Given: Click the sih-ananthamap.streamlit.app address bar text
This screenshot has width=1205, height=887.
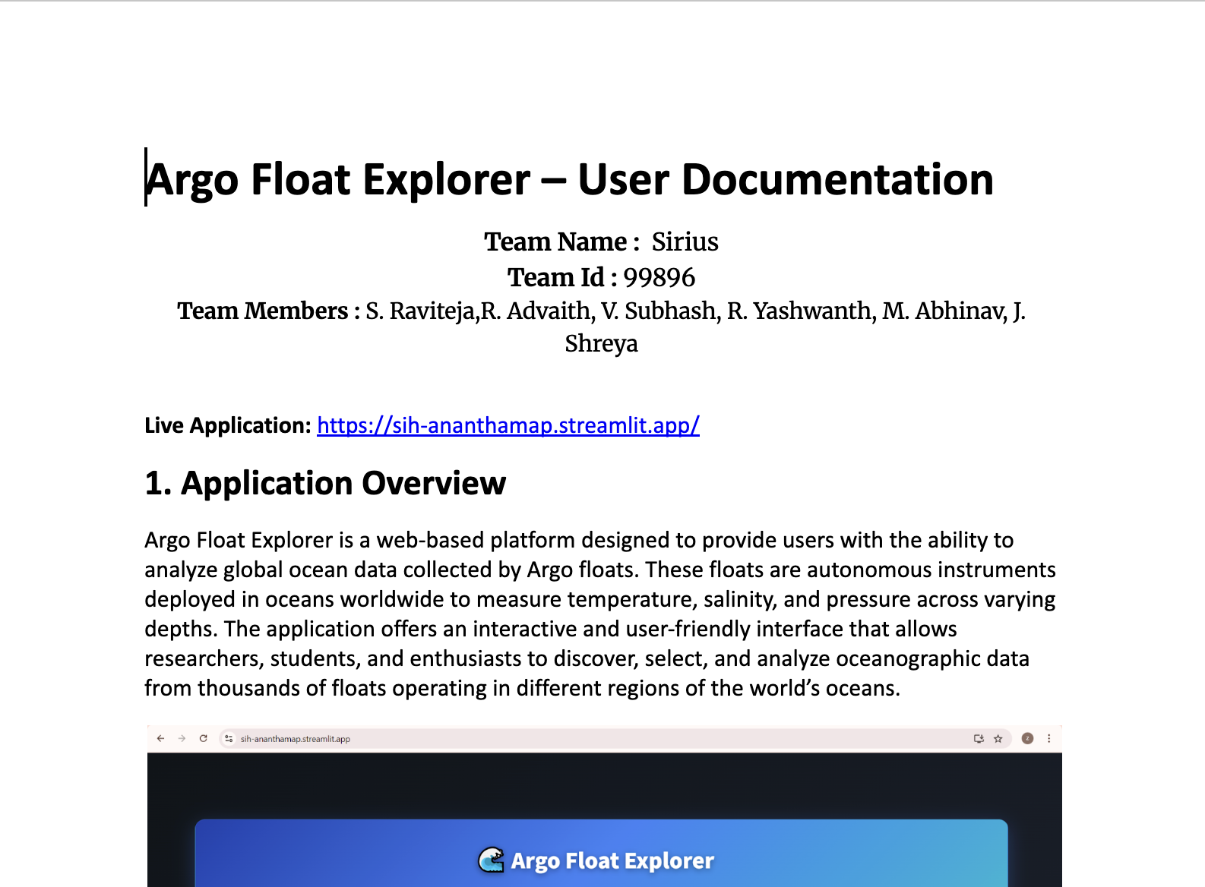Looking at the screenshot, I should point(295,739).
